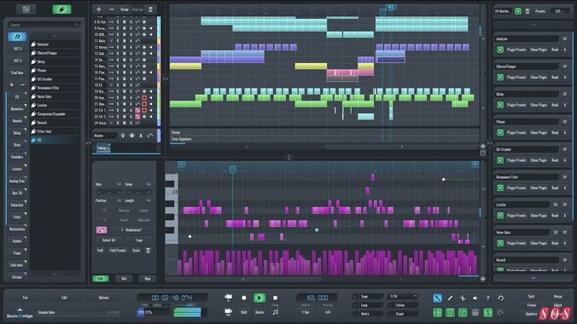Toggle the Metro checkbox
This screenshot has width=577, height=324.
[x=355, y=314]
